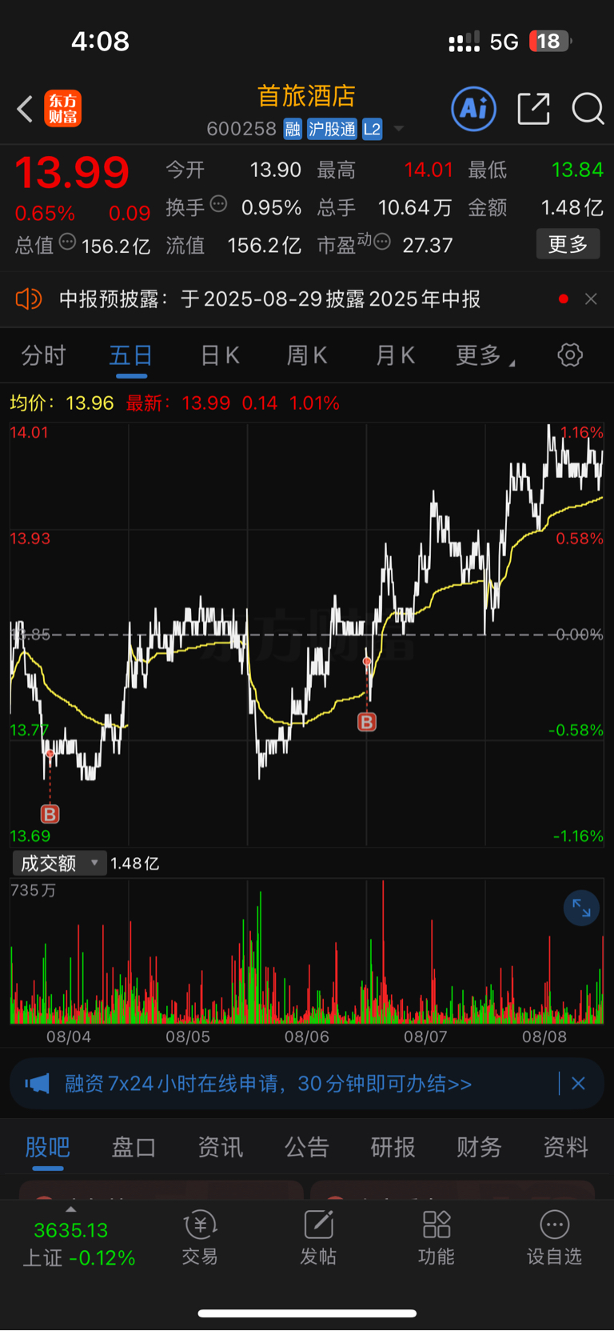Switch to 资料 tab
This screenshot has height=1331, width=614.
[566, 1147]
